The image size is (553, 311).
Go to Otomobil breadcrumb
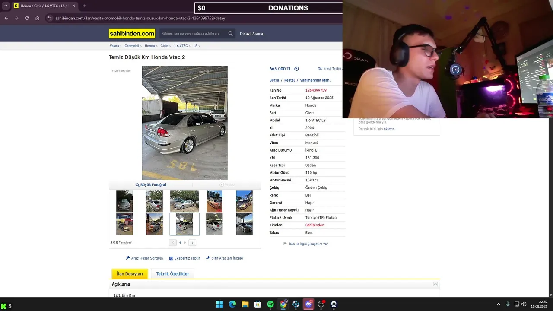click(x=132, y=46)
